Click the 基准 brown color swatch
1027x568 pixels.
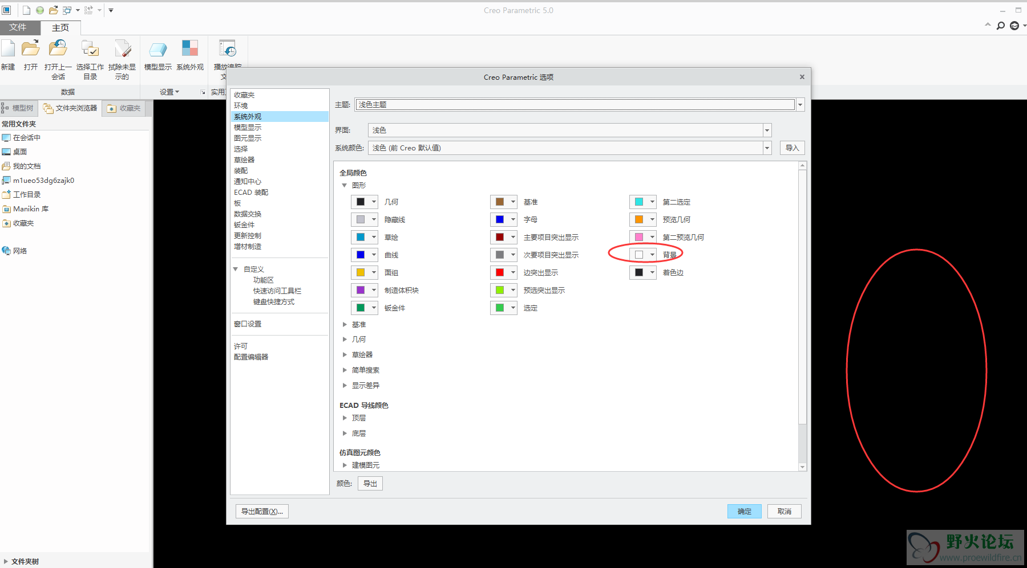(x=500, y=202)
